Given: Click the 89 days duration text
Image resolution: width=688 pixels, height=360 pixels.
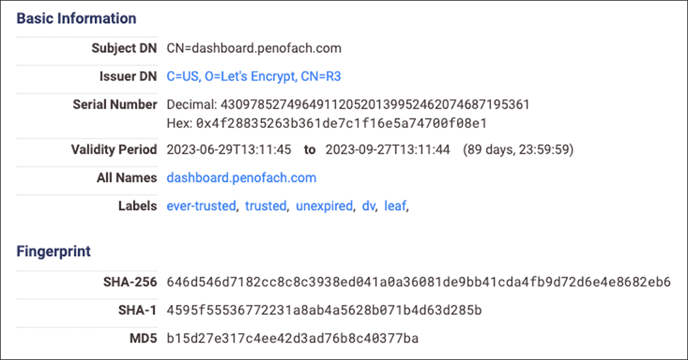Looking at the screenshot, I should 518,150.
